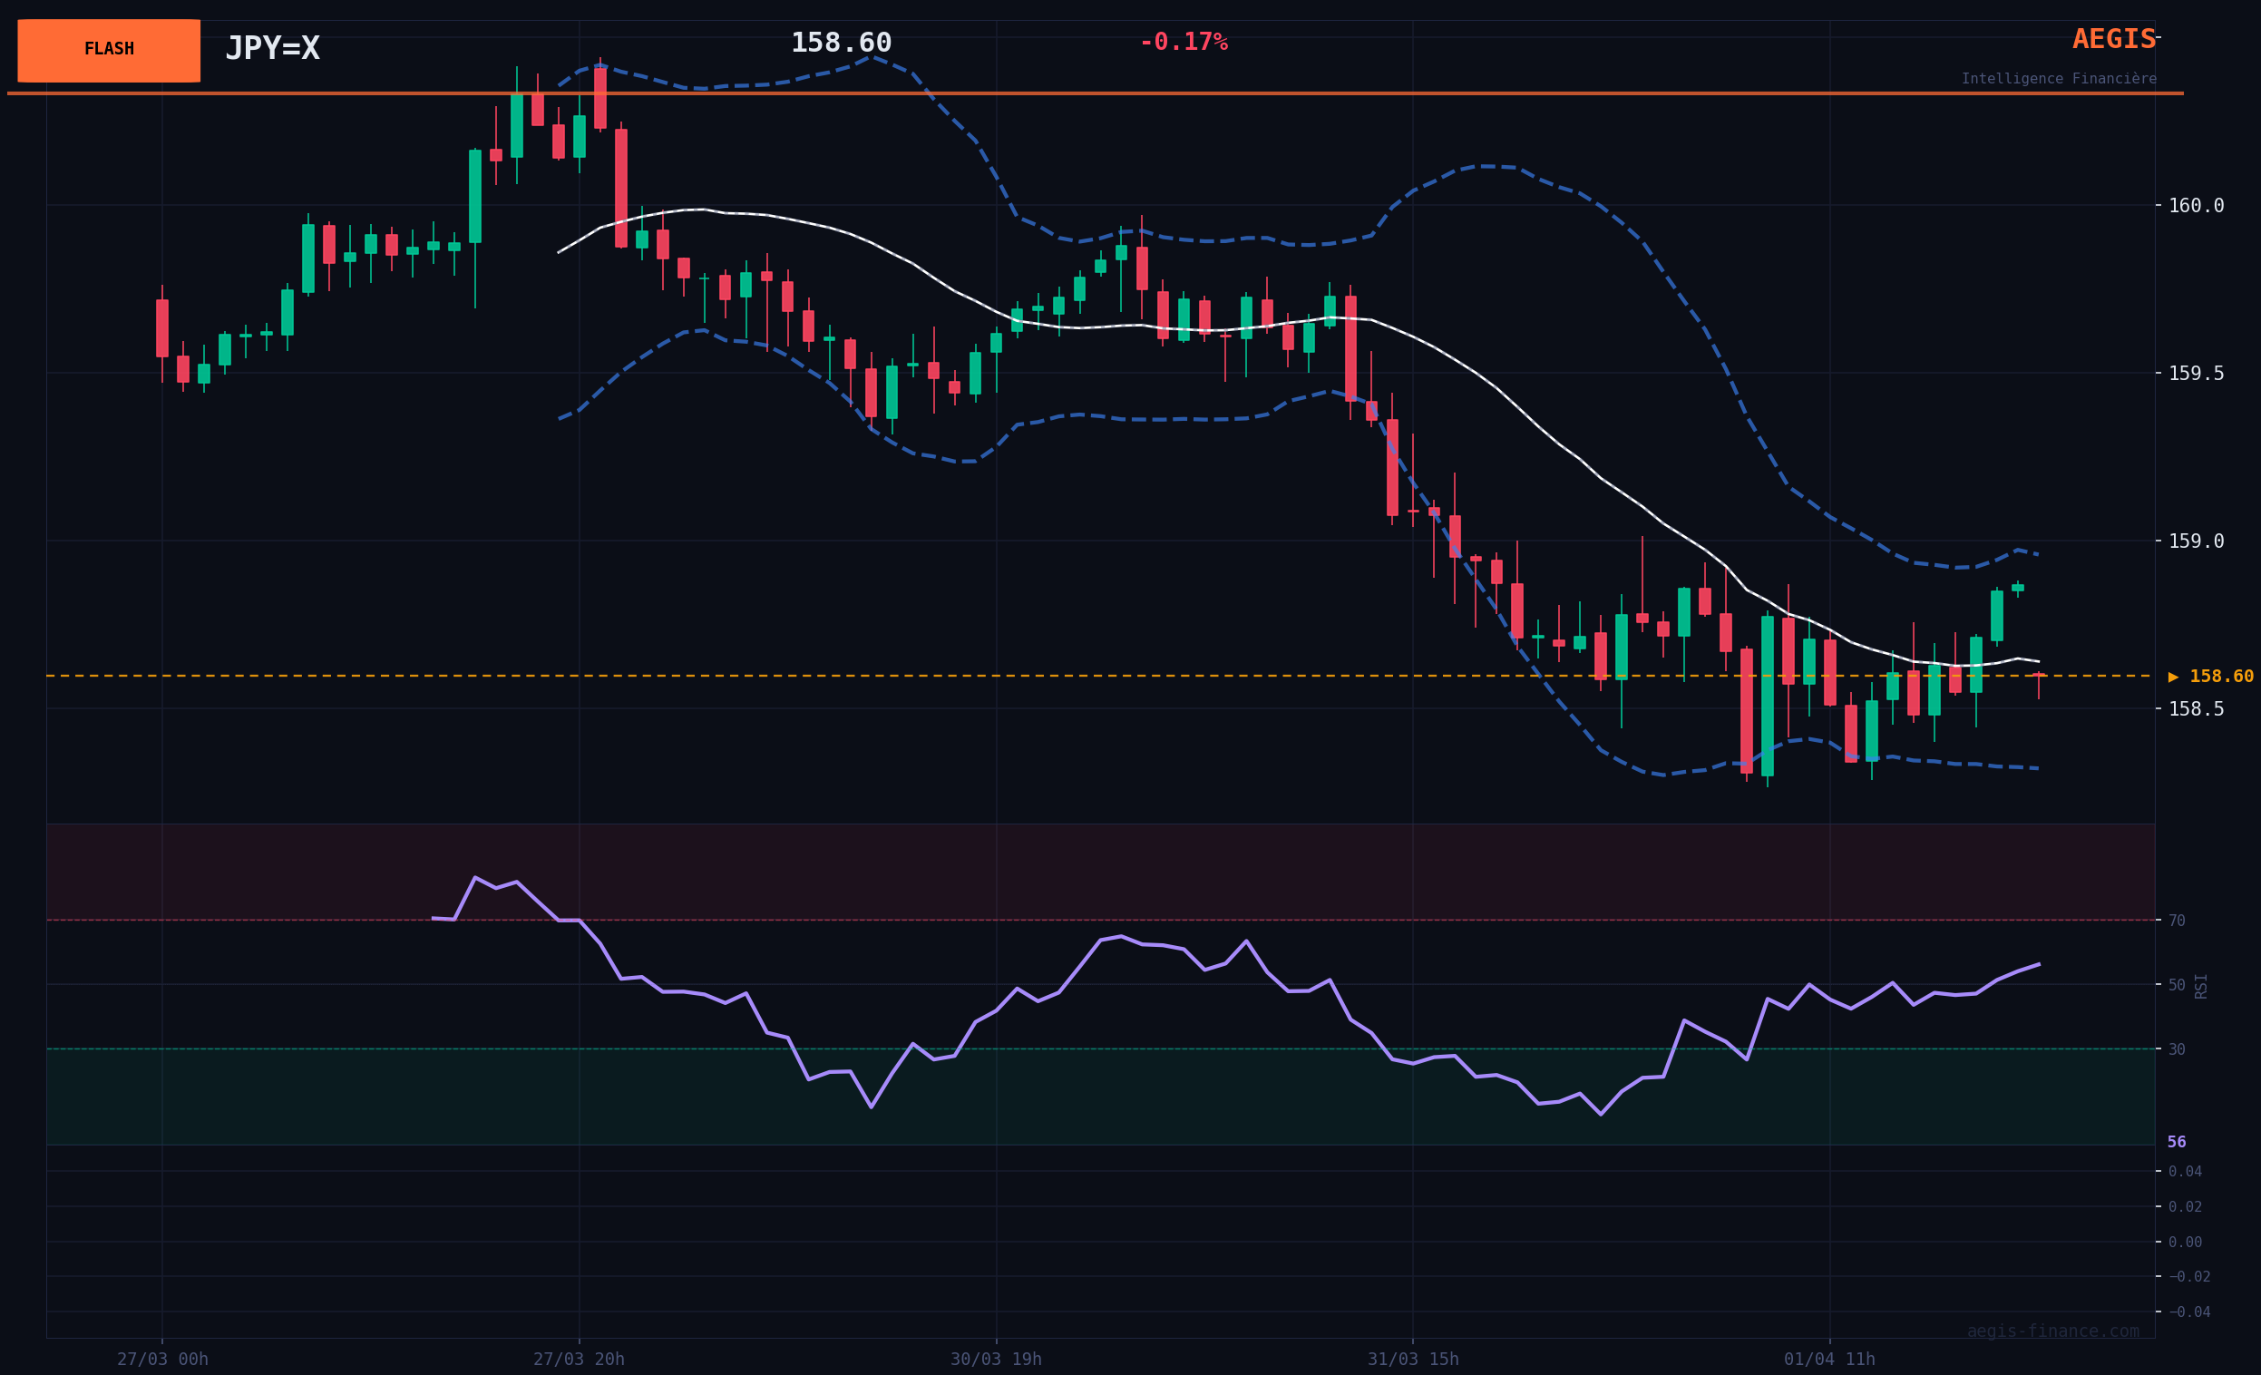Click the orange FLASH badge
Viewport: 2261px width, 1375px height.
[x=108, y=50]
